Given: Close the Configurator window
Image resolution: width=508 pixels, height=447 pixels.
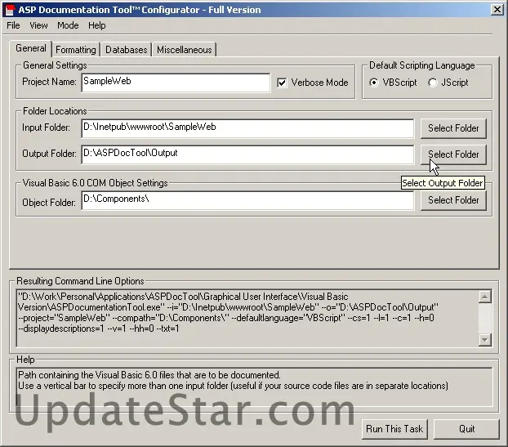Looking at the screenshot, I should (x=497, y=10).
